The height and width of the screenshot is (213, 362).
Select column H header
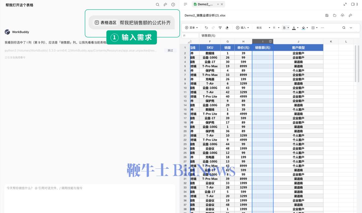click(x=243, y=42)
